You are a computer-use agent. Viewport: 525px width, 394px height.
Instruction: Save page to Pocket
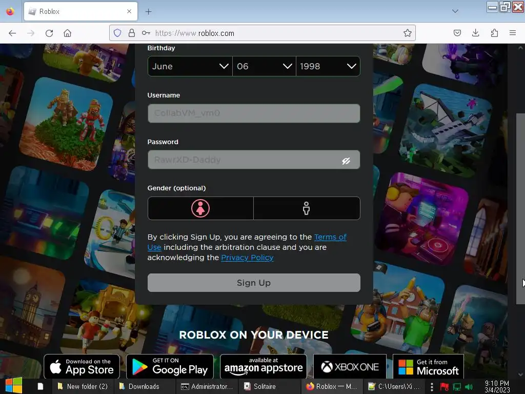pos(457,33)
